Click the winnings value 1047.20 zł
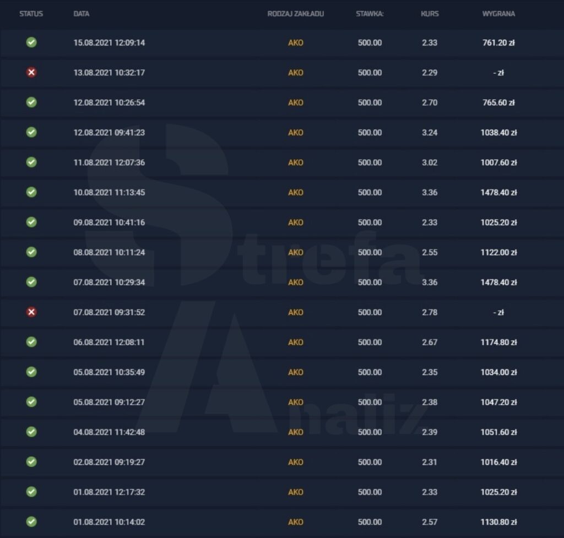Screen dimensions: 564x538 click(x=498, y=402)
